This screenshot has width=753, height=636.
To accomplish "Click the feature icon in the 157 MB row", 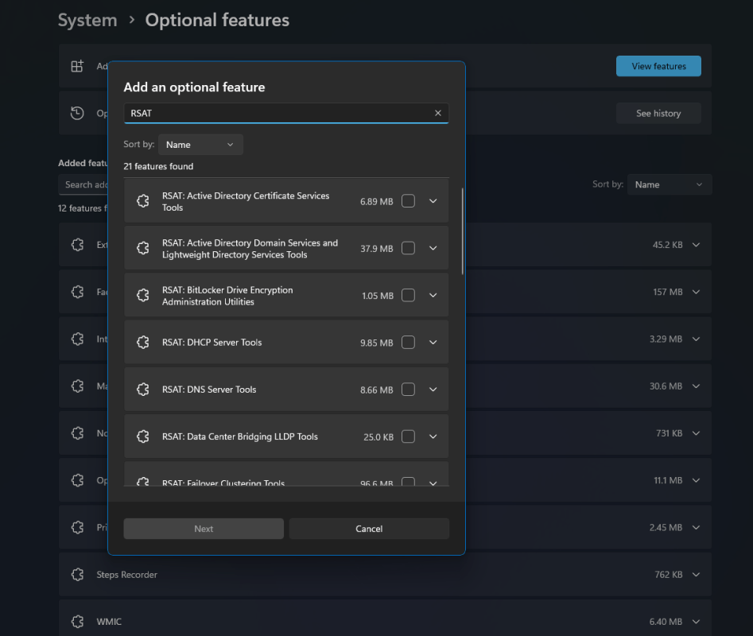I will (77, 292).
